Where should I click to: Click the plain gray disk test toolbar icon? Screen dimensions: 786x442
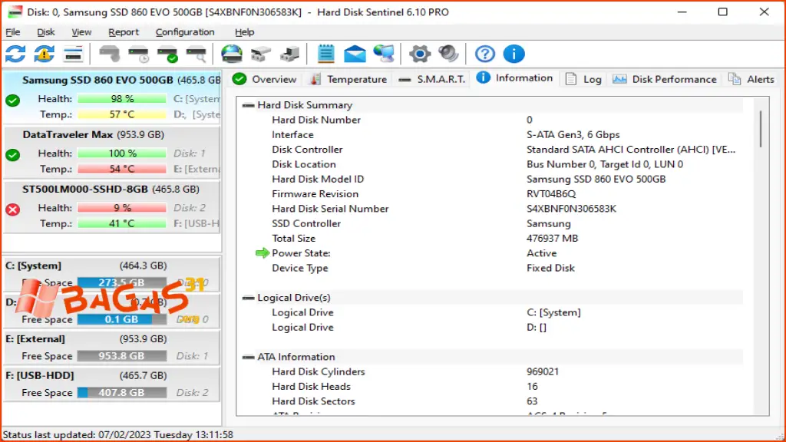coord(109,54)
